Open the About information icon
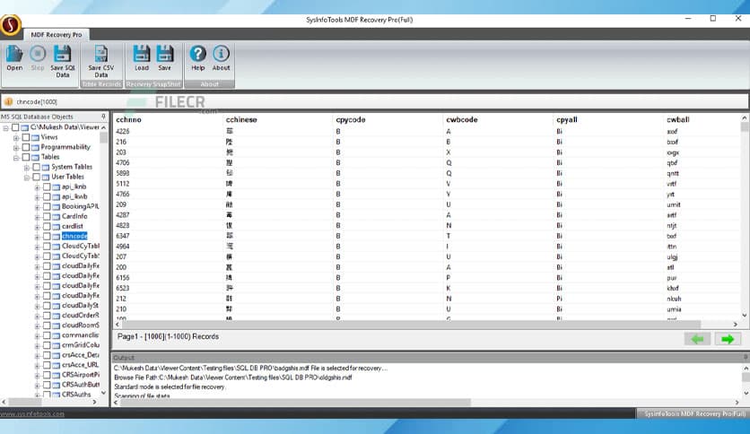750x434 pixels. [221, 54]
